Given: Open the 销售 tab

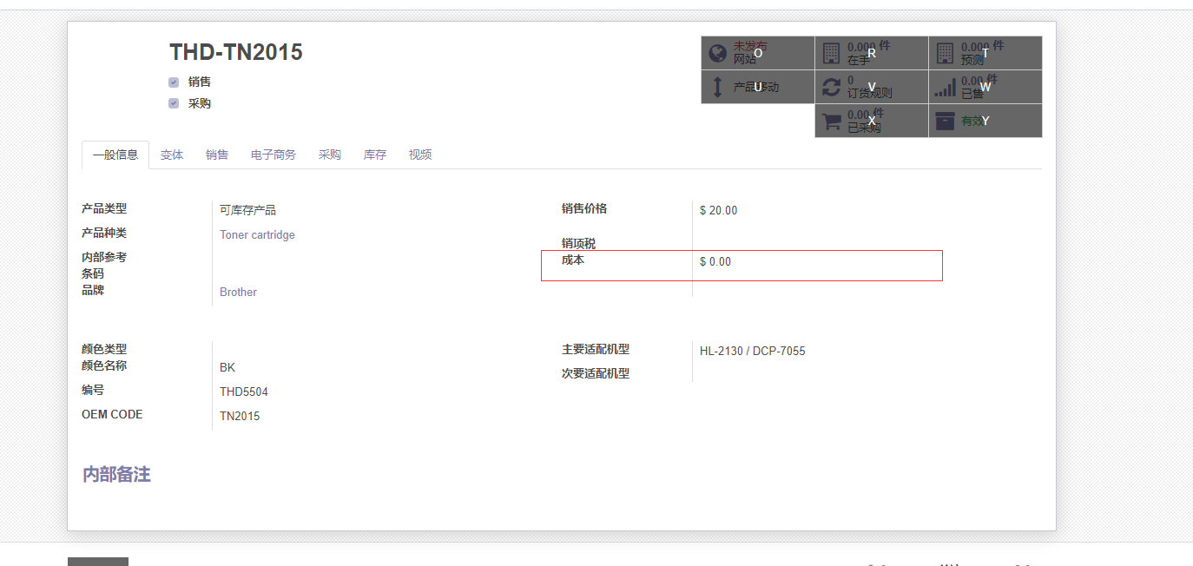Looking at the screenshot, I should (217, 155).
